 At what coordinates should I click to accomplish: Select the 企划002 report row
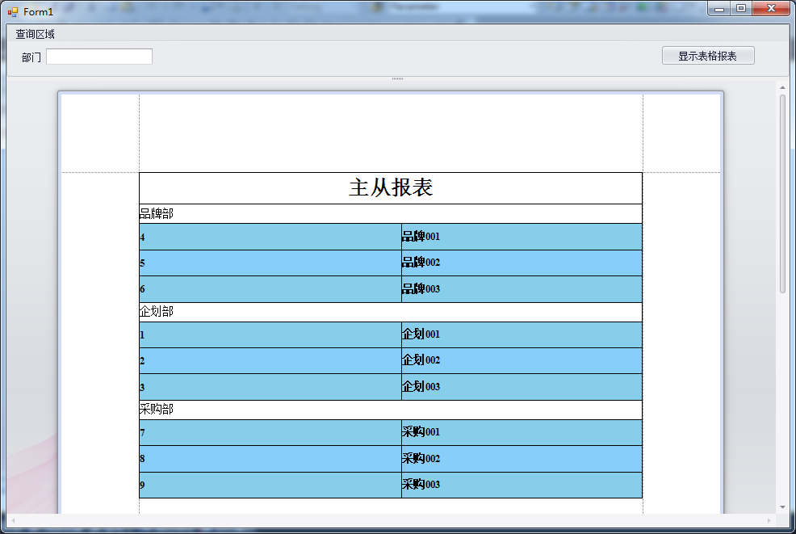point(521,360)
